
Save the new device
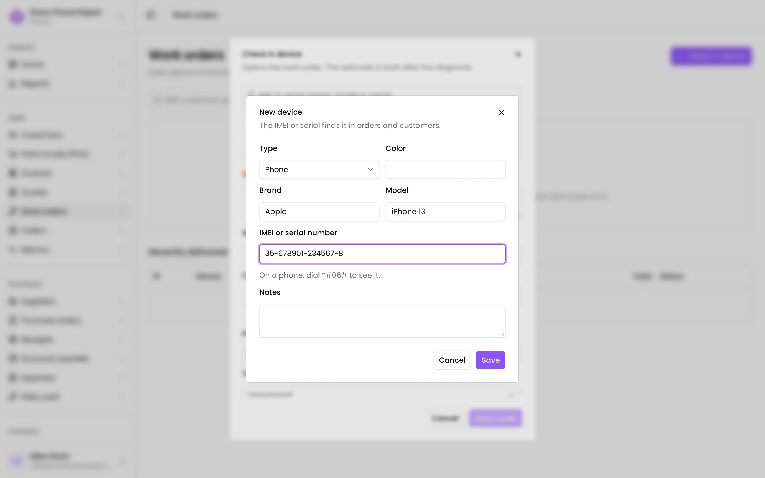(490, 360)
